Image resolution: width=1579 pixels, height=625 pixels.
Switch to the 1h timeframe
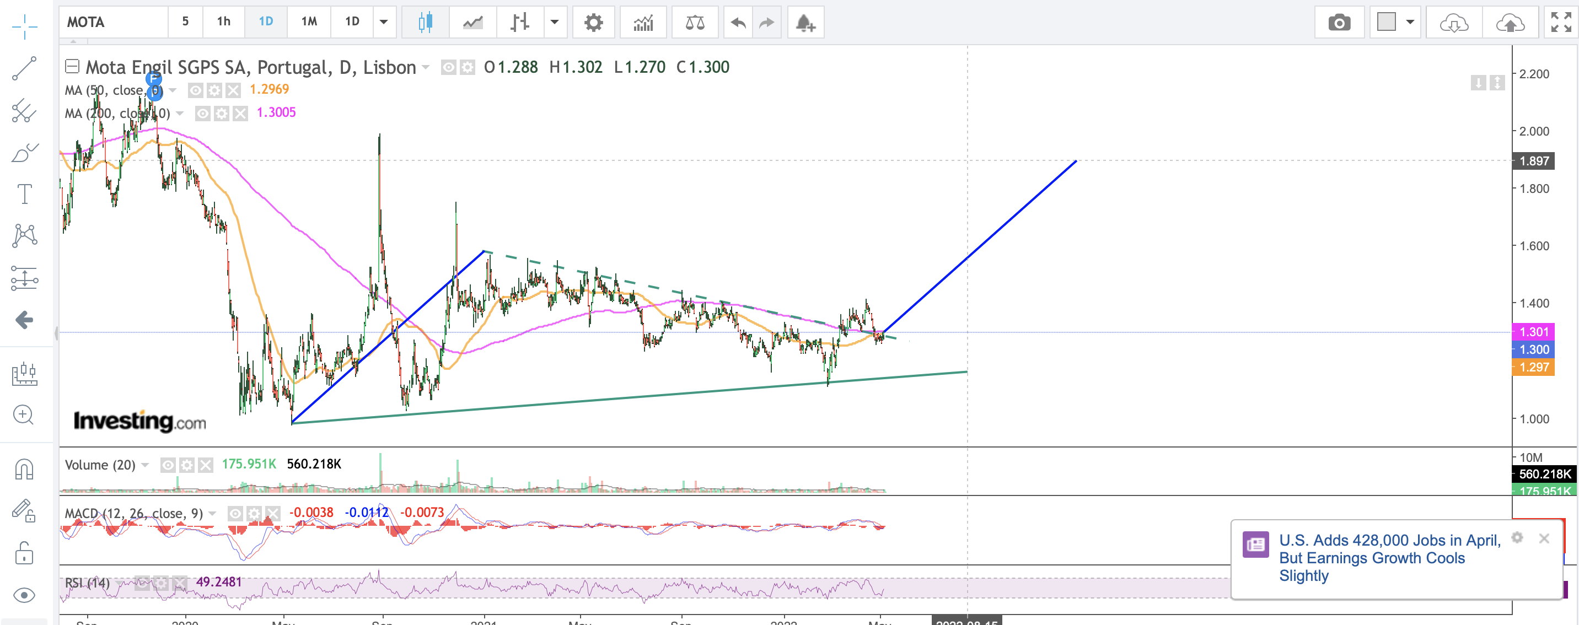point(224,22)
